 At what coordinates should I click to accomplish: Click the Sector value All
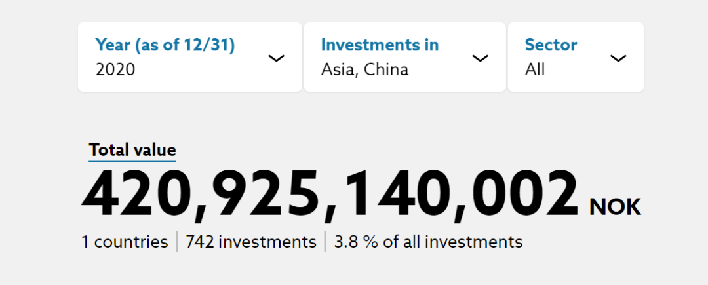click(x=535, y=70)
